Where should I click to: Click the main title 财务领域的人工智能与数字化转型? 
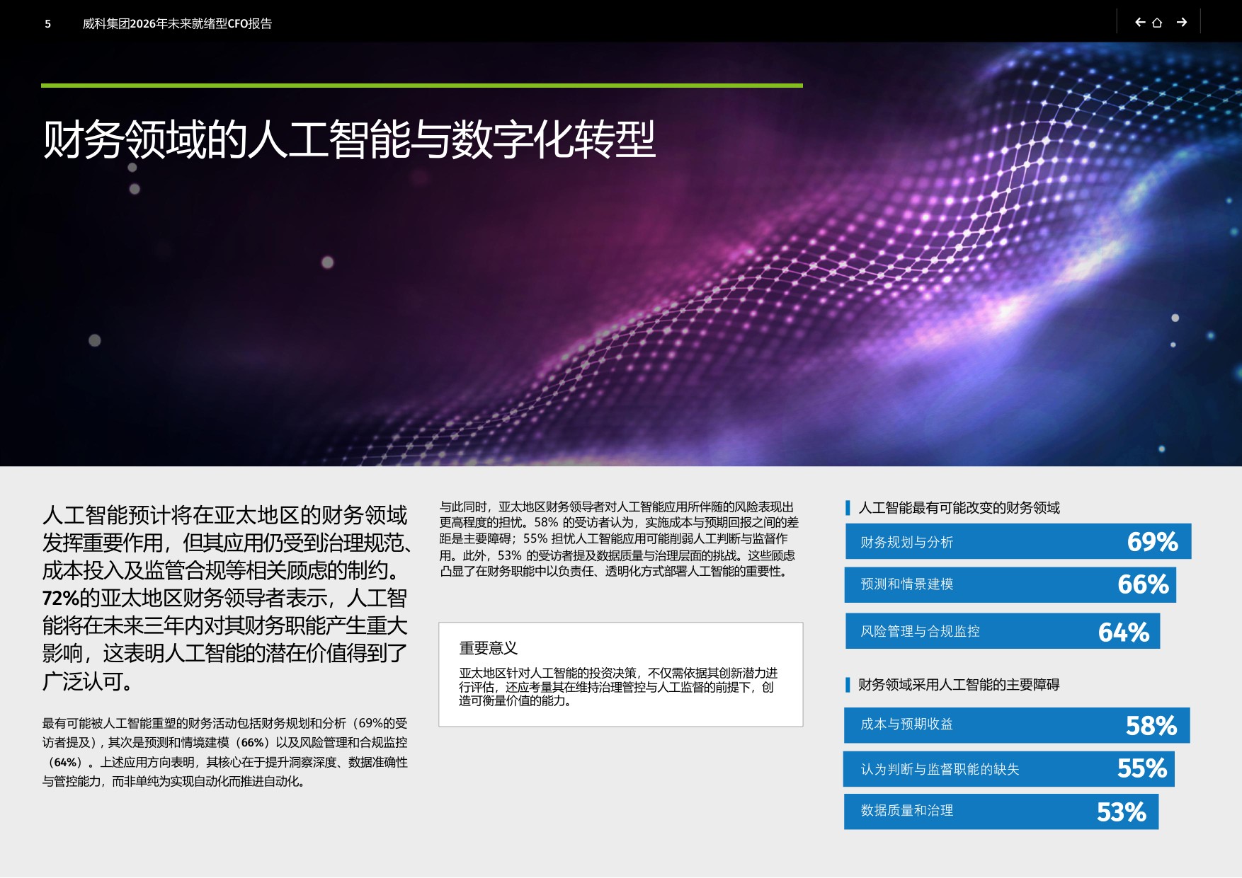pos(349,139)
